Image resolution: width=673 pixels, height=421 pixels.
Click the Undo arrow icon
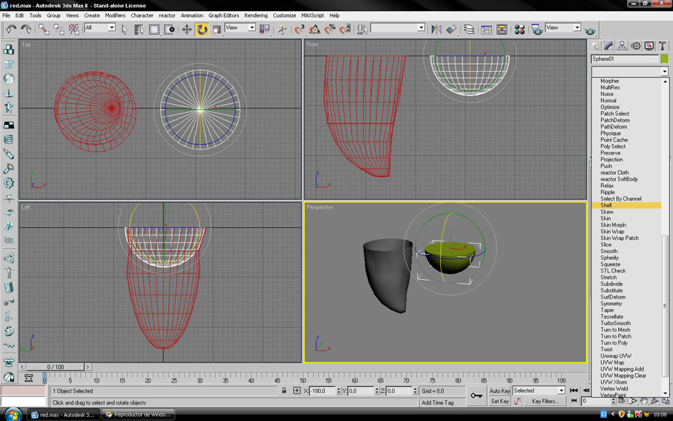[x=11, y=30]
